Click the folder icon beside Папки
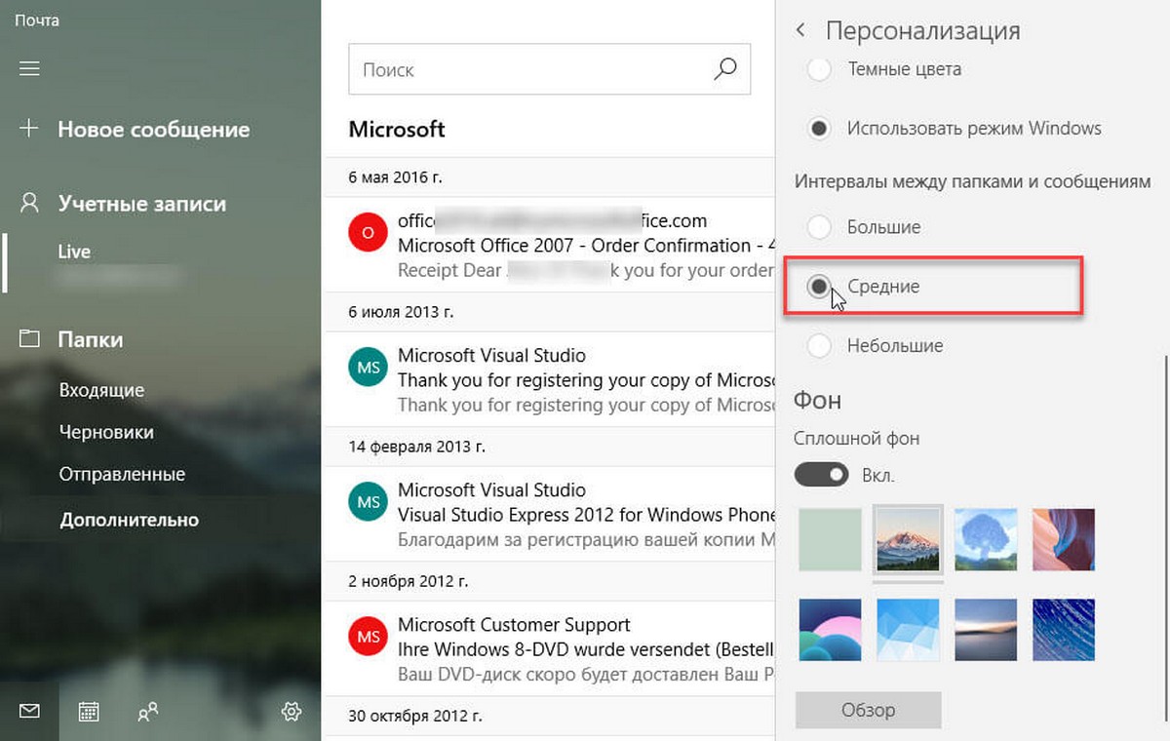The width and height of the screenshot is (1170, 741). 29,339
